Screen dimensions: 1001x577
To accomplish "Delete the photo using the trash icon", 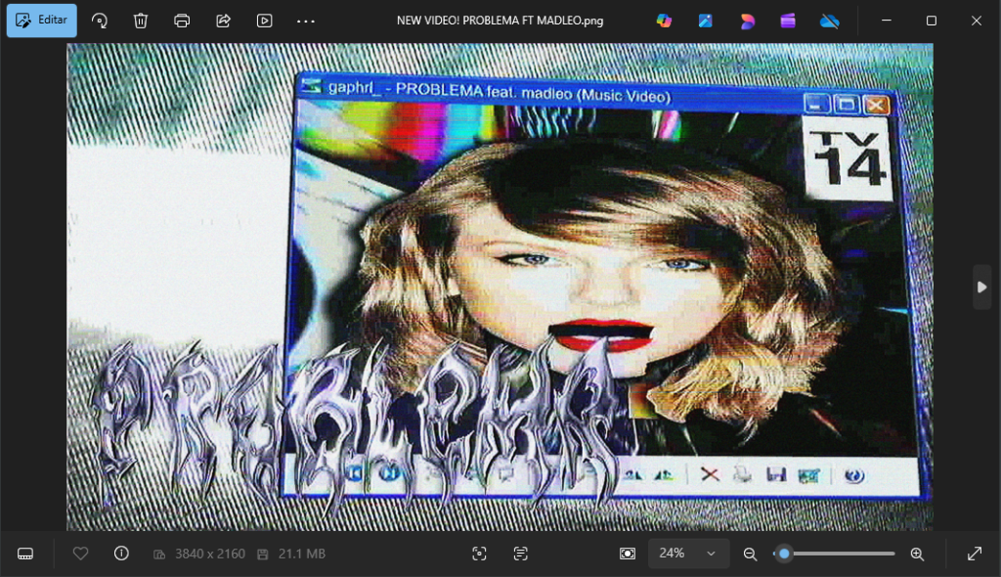I will (141, 21).
